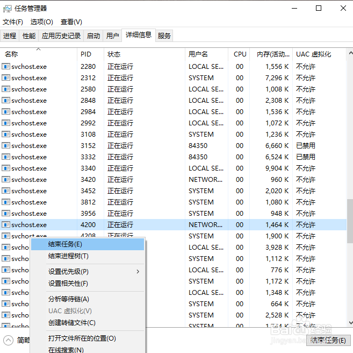This screenshot has height=353, width=353.
Task: Sort by the 用户名 column header
Action: [x=207, y=54]
